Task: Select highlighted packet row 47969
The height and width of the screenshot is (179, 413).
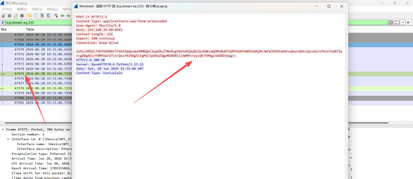Action: coord(36,44)
